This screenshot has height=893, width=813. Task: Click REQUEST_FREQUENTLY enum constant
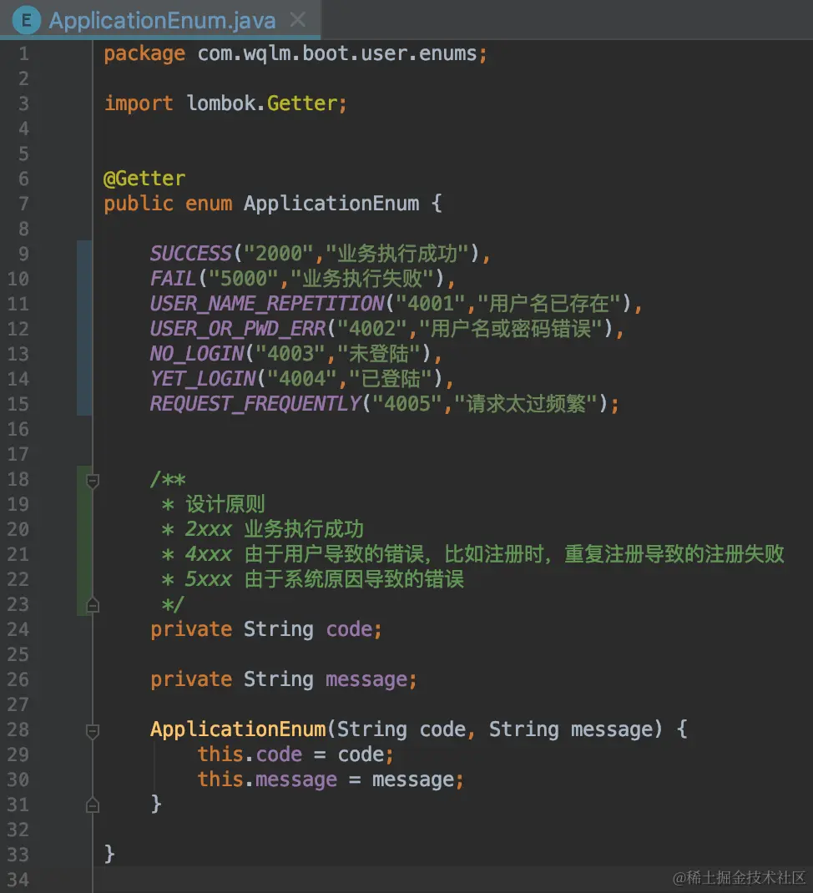(255, 404)
